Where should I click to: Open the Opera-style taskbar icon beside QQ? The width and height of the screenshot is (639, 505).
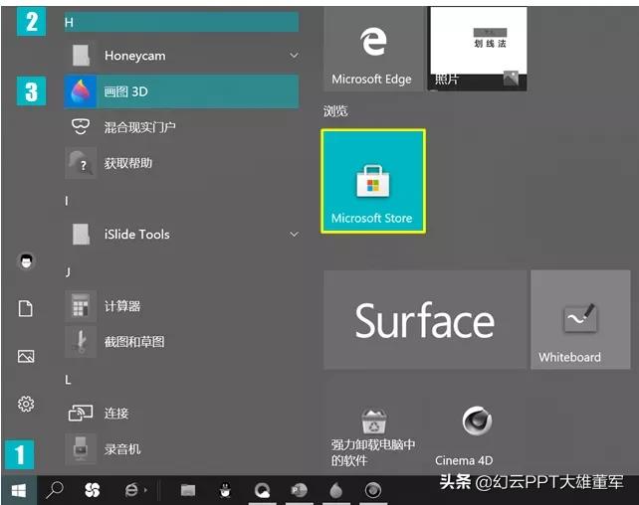pyautogui.click(x=262, y=490)
